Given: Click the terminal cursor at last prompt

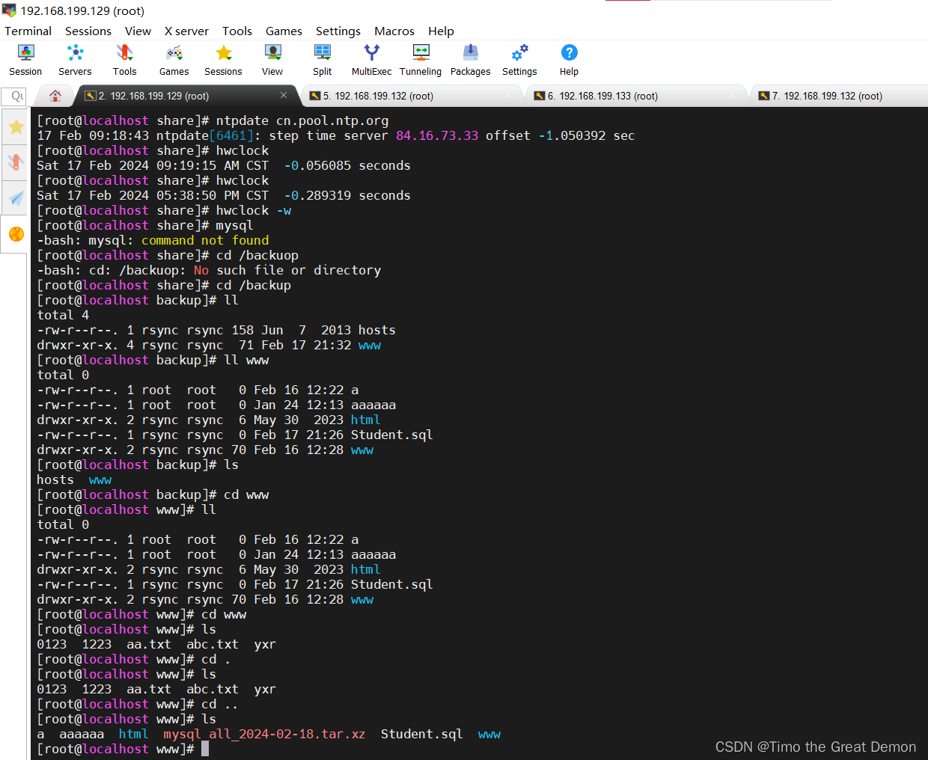Looking at the screenshot, I should pos(205,749).
